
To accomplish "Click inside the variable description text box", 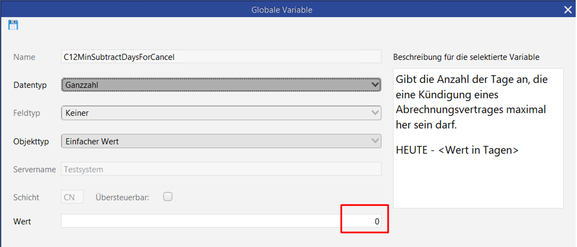I will click(478, 138).
